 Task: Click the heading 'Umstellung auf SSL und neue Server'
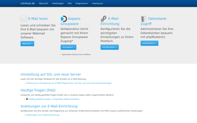click(x=51, y=74)
